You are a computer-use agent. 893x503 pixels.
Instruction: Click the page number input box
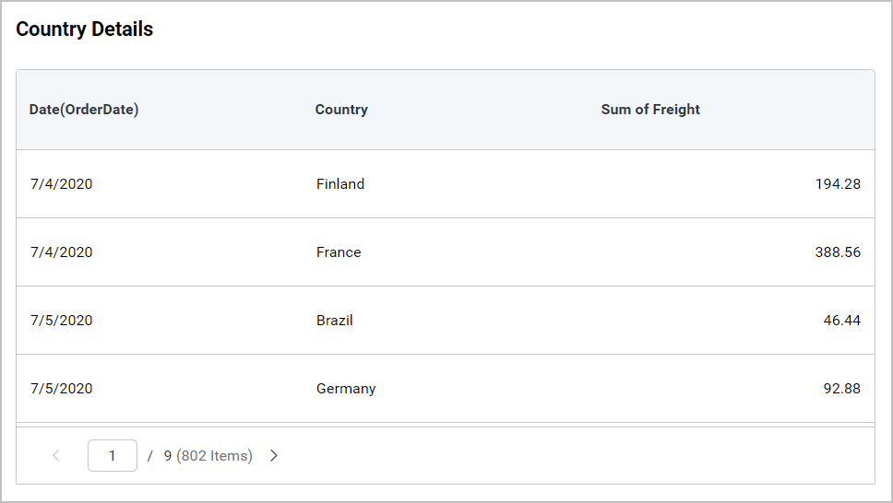(x=113, y=455)
